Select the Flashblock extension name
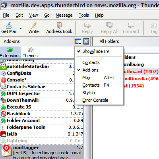 19,114
